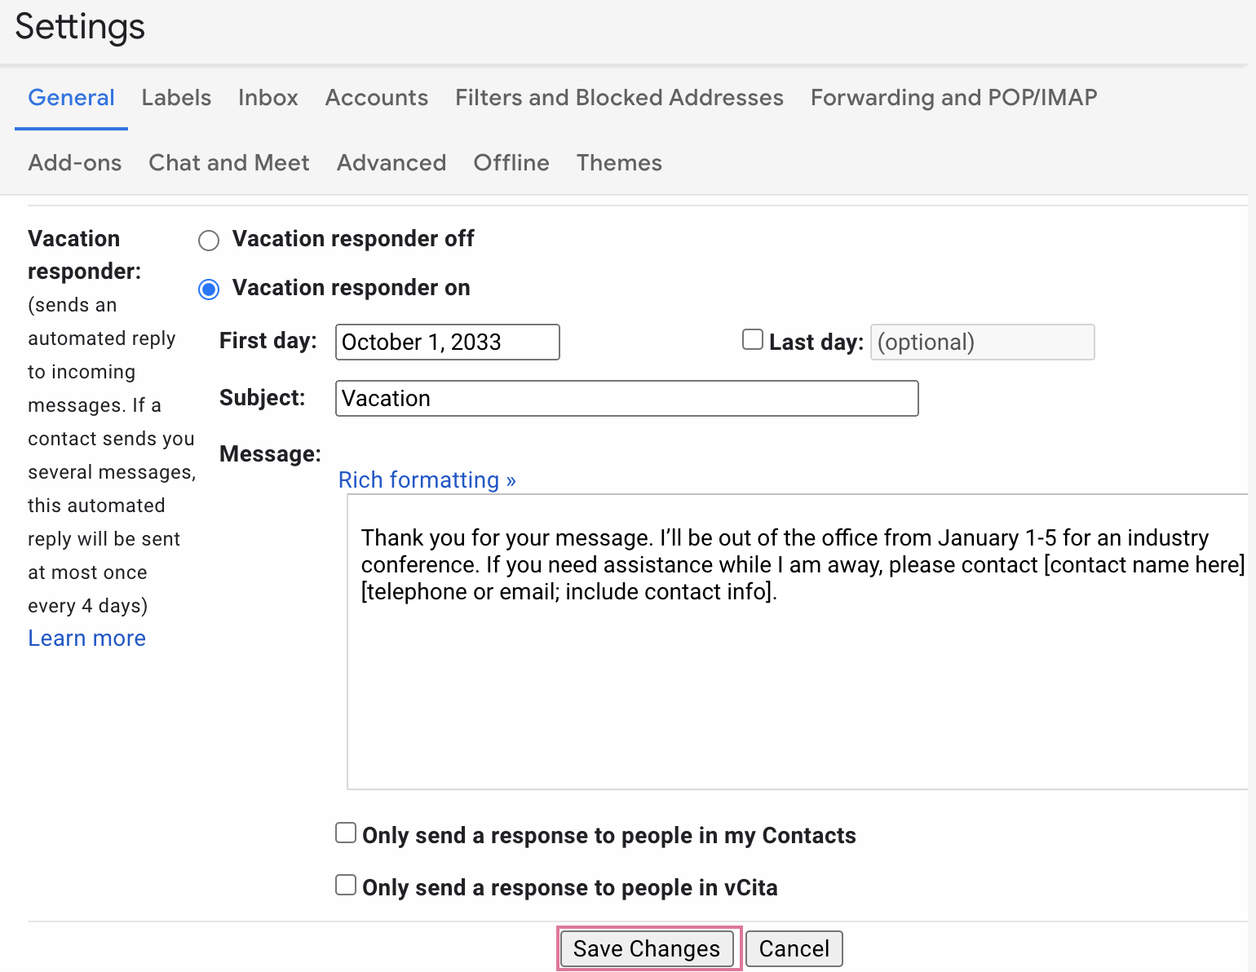Switch to the Accounts tab
1256x972 pixels.
point(376,98)
